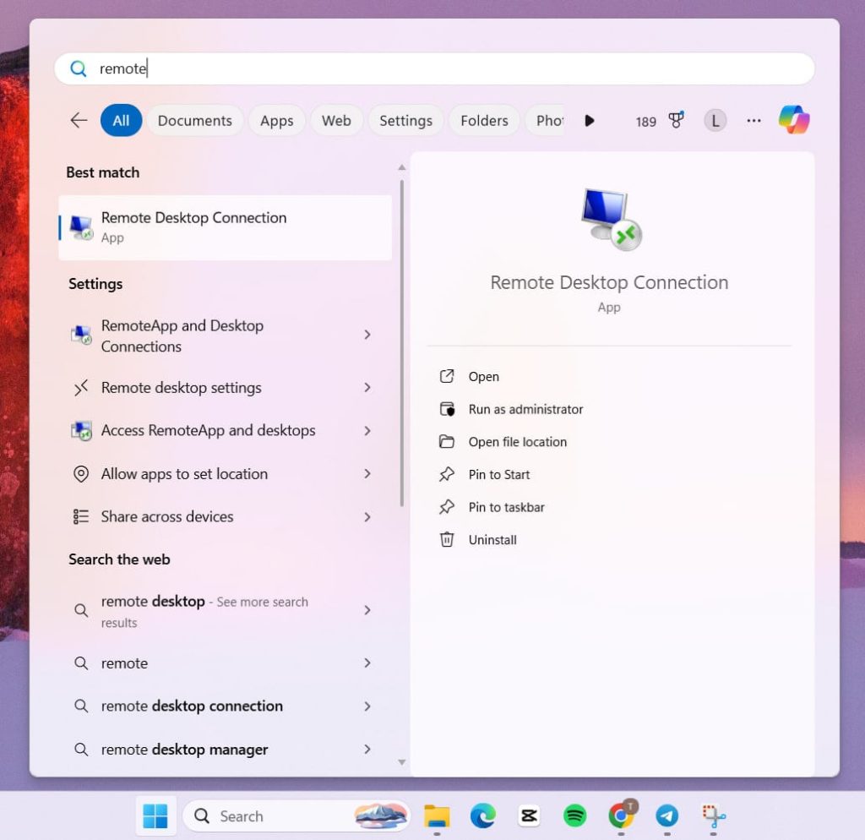Screen dimensions: 865x840
Task: Click the search text field containing remote
Action: 439,68
